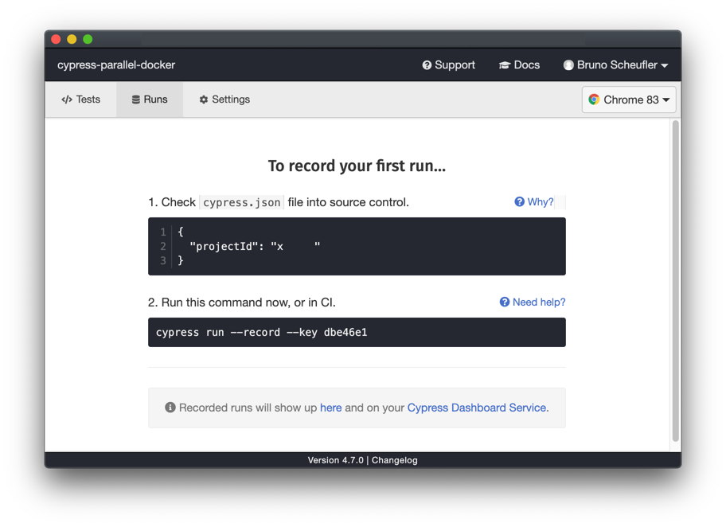Click the info circle icon beside Recorded runs
Image resolution: width=726 pixels, height=527 pixels.
click(x=170, y=408)
